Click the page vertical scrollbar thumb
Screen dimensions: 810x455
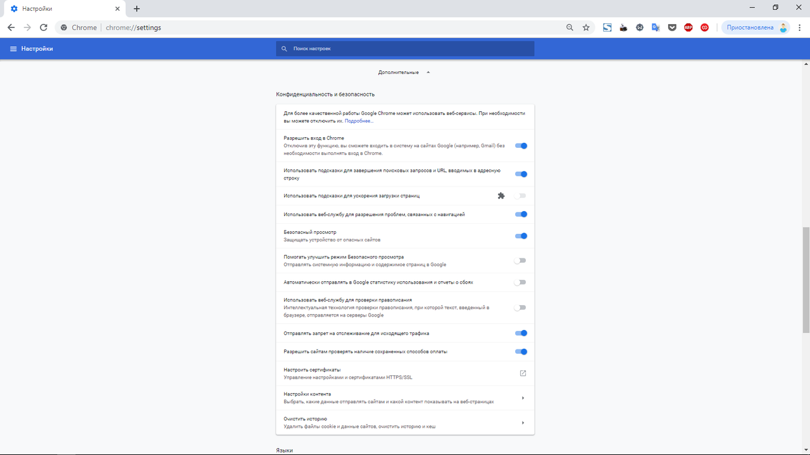point(806,279)
